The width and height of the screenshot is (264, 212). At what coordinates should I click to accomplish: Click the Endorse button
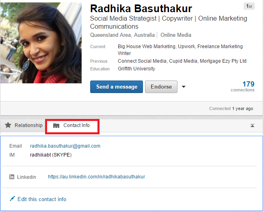(161, 87)
